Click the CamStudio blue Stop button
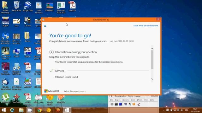The height and width of the screenshot is (113, 202). pyautogui.click(x=120, y=104)
